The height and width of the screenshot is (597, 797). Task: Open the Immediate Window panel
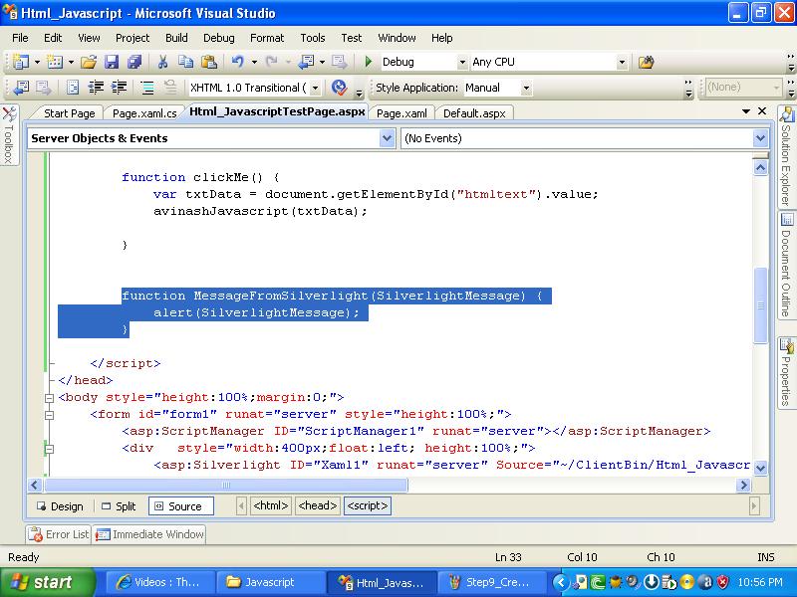pos(150,534)
